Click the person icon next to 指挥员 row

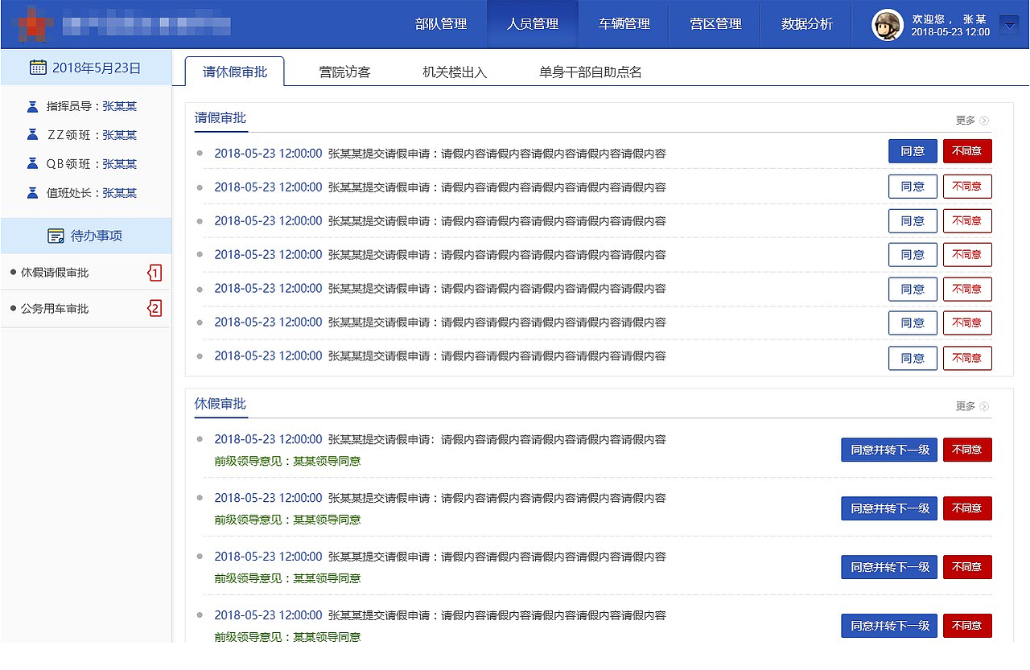[31, 105]
